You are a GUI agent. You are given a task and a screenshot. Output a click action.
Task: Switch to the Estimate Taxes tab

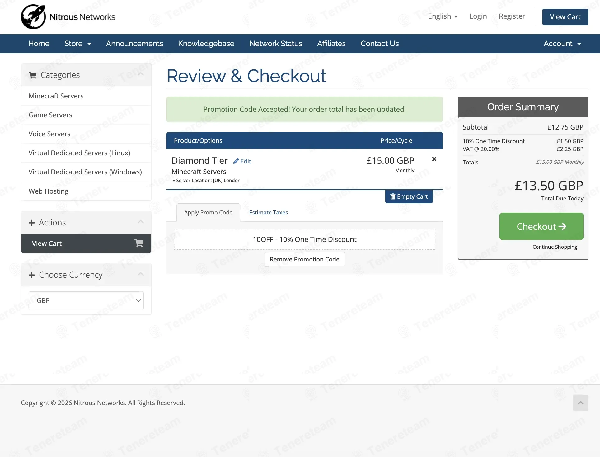(x=269, y=213)
